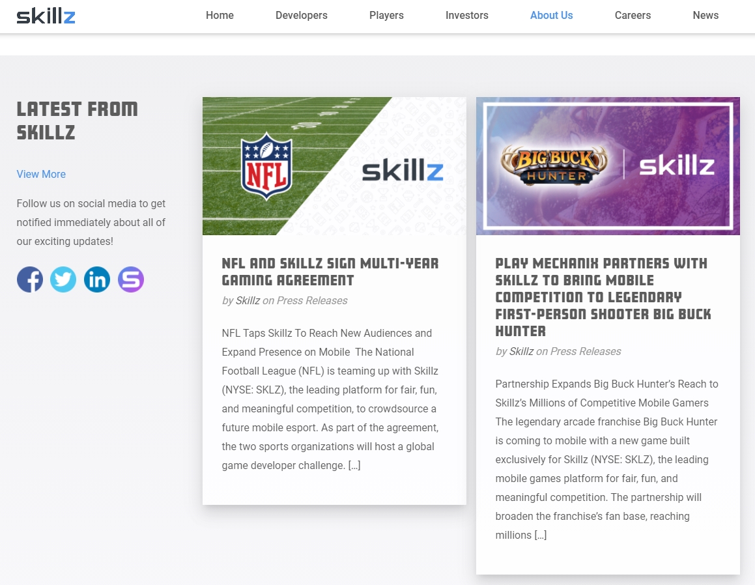755x585 pixels.
Task: Click the NFL article excerpt ending in [...]
Action: tap(330, 399)
